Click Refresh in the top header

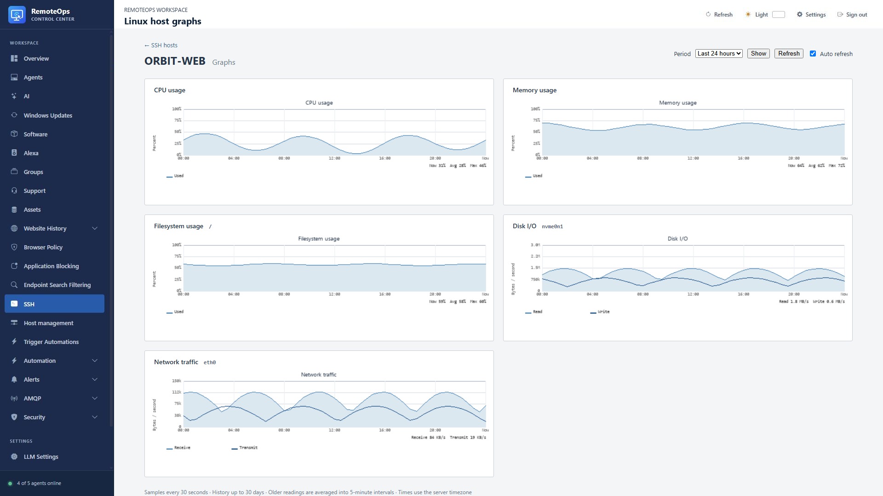point(719,14)
